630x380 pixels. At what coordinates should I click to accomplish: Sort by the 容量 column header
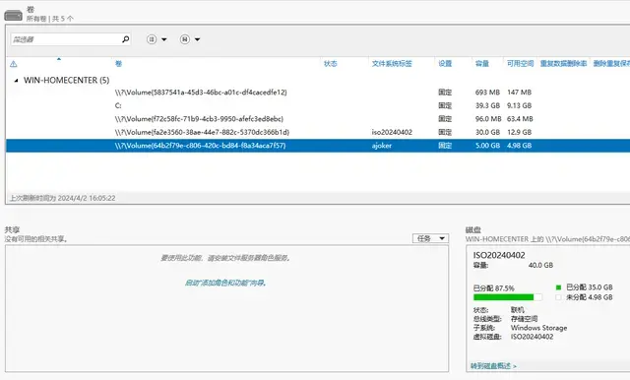[x=482, y=63]
